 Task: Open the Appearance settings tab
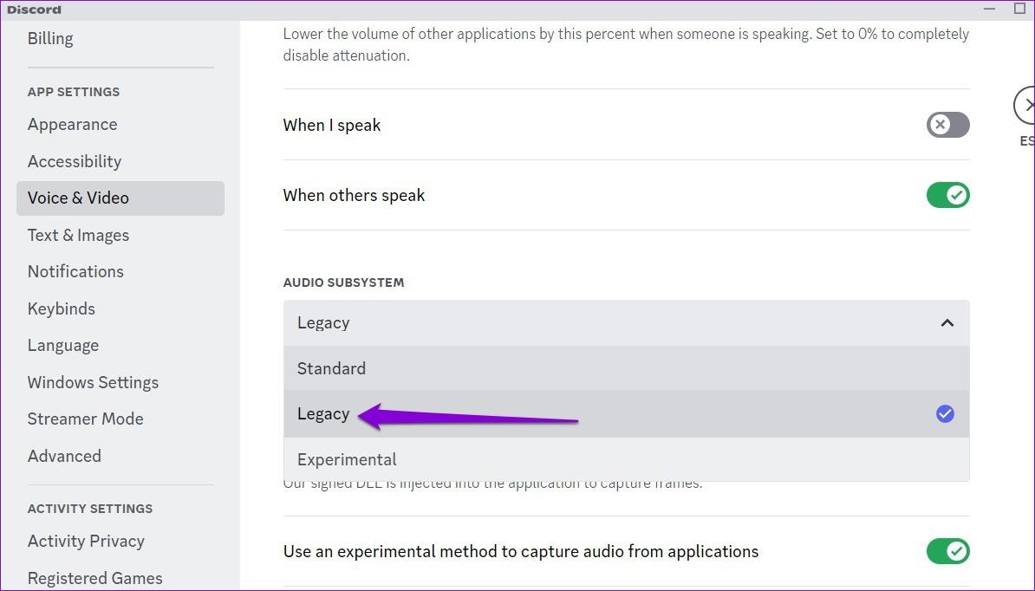coord(72,125)
